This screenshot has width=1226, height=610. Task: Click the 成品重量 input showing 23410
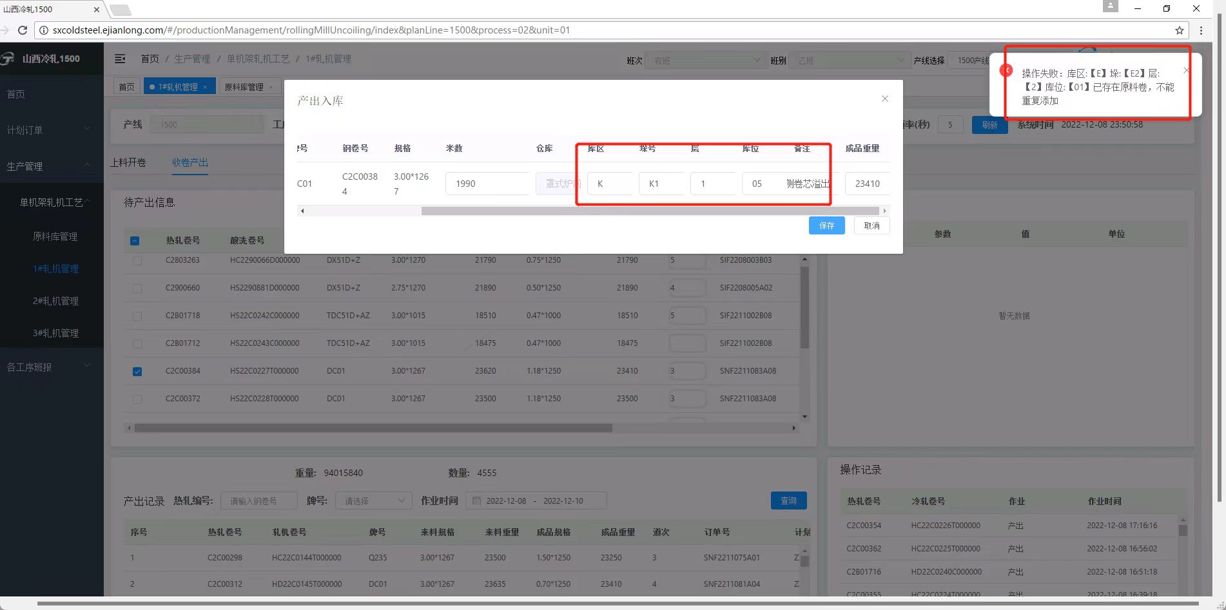pos(867,184)
